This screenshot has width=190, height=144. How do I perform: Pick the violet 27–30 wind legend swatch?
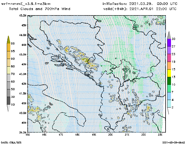tap(169, 43)
